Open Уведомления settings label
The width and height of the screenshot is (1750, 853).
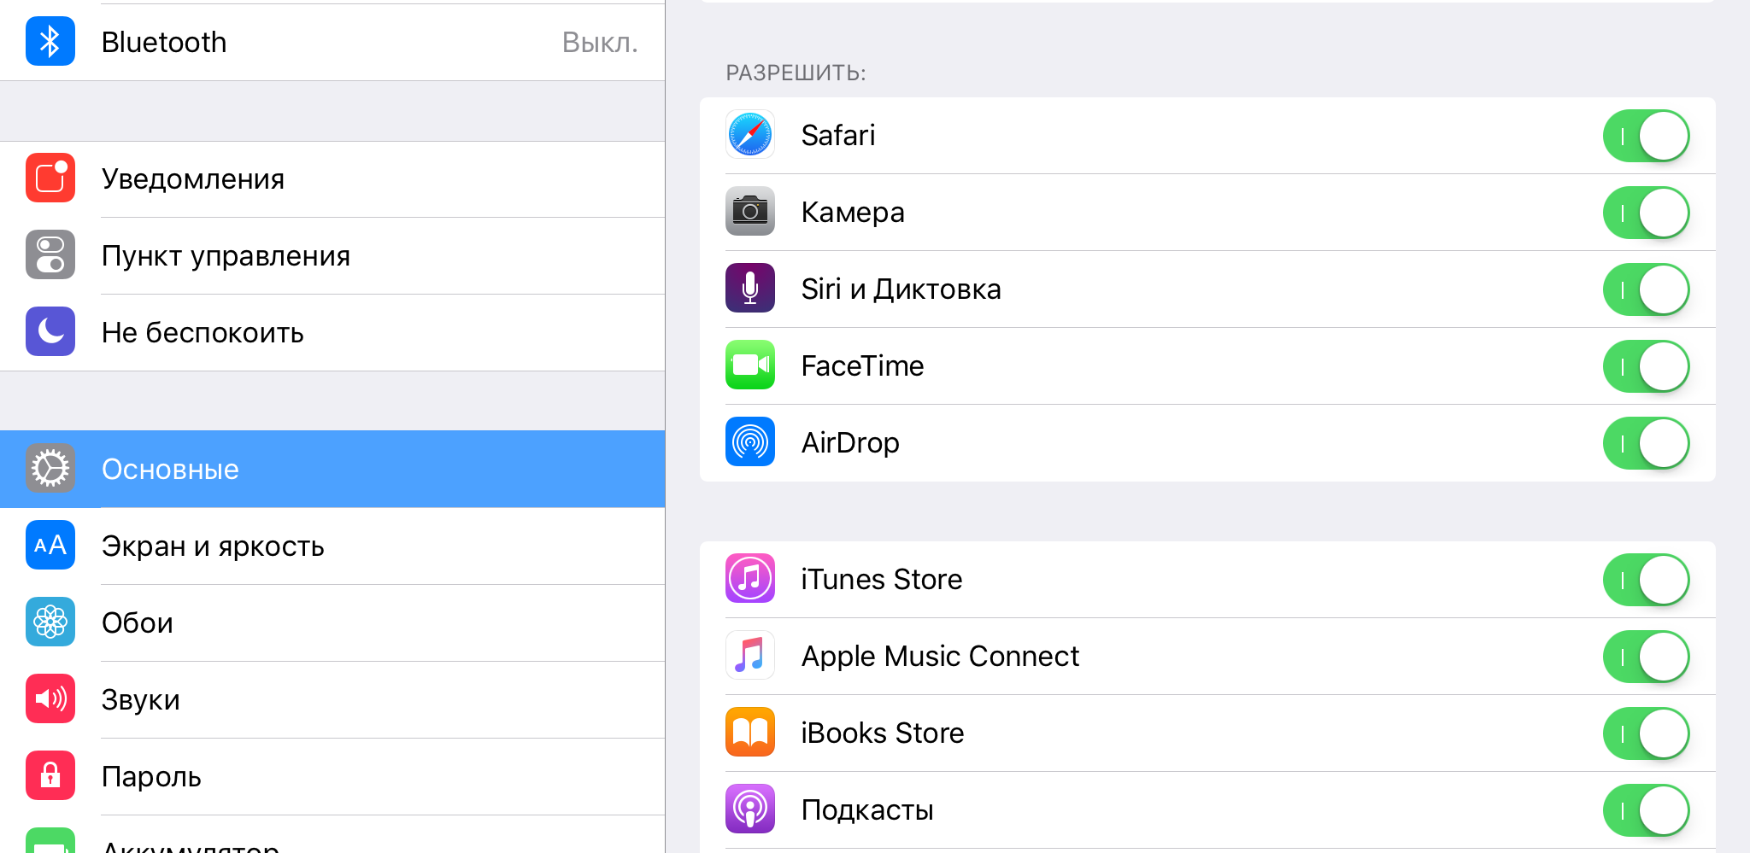(x=193, y=179)
